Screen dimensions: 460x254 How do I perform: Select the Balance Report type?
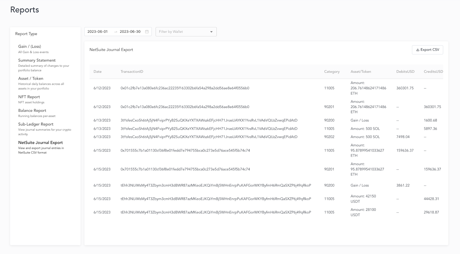click(32, 111)
